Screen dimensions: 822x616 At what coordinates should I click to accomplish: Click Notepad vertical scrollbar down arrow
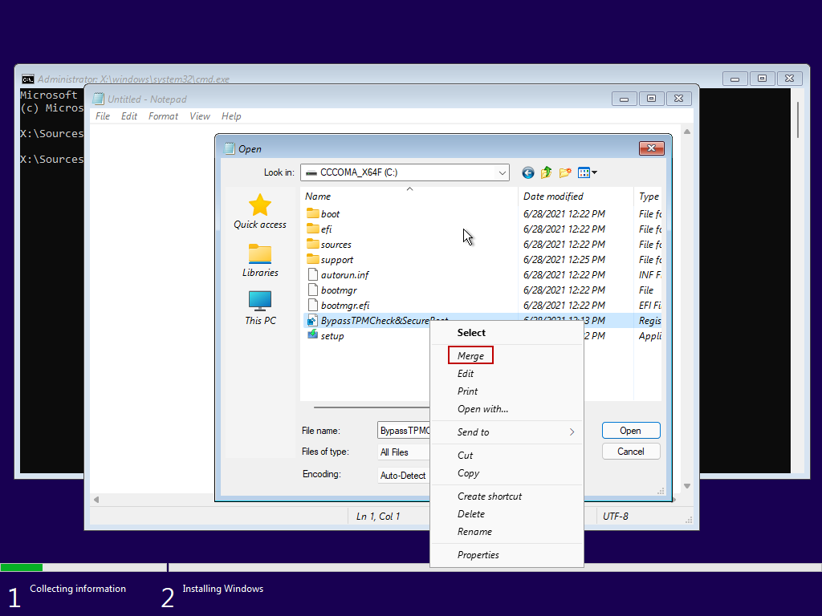(x=687, y=486)
